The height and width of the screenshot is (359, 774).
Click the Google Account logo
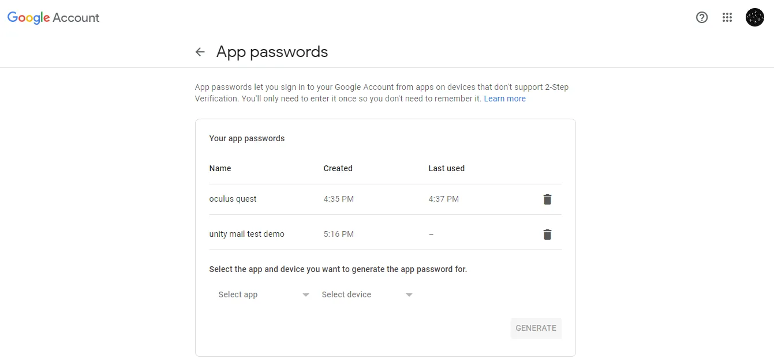click(x=53, y=18)
